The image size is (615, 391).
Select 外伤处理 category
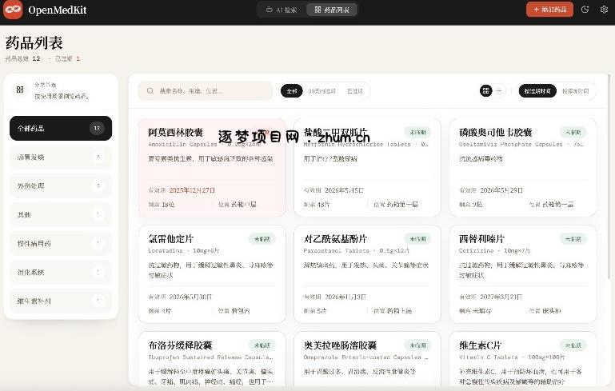61,186
